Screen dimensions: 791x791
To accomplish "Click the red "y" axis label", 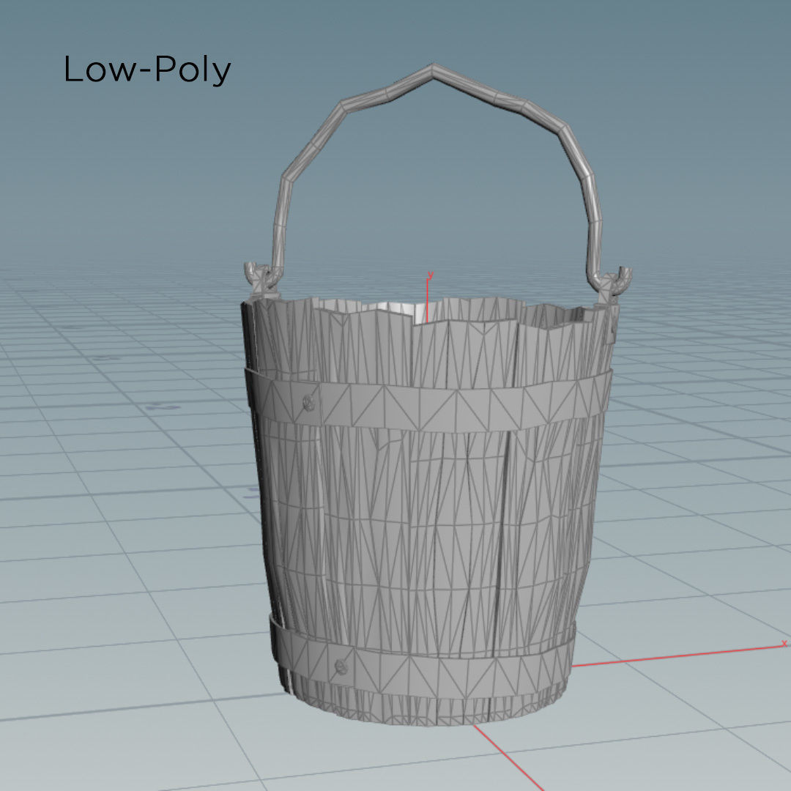I will [431, 275].
